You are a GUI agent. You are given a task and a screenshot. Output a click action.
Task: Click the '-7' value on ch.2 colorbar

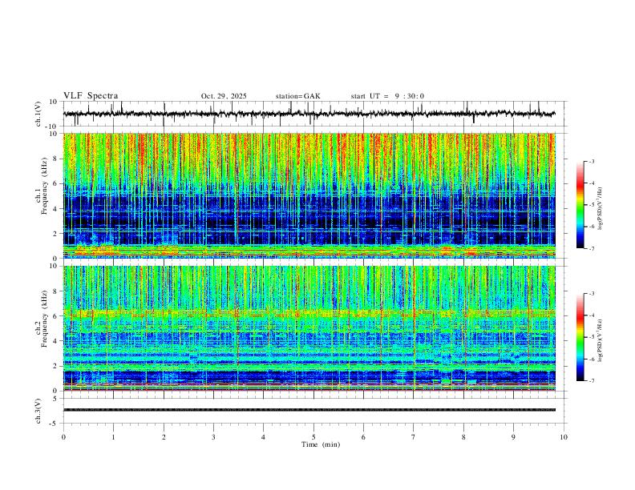click(x=592, y=381)
